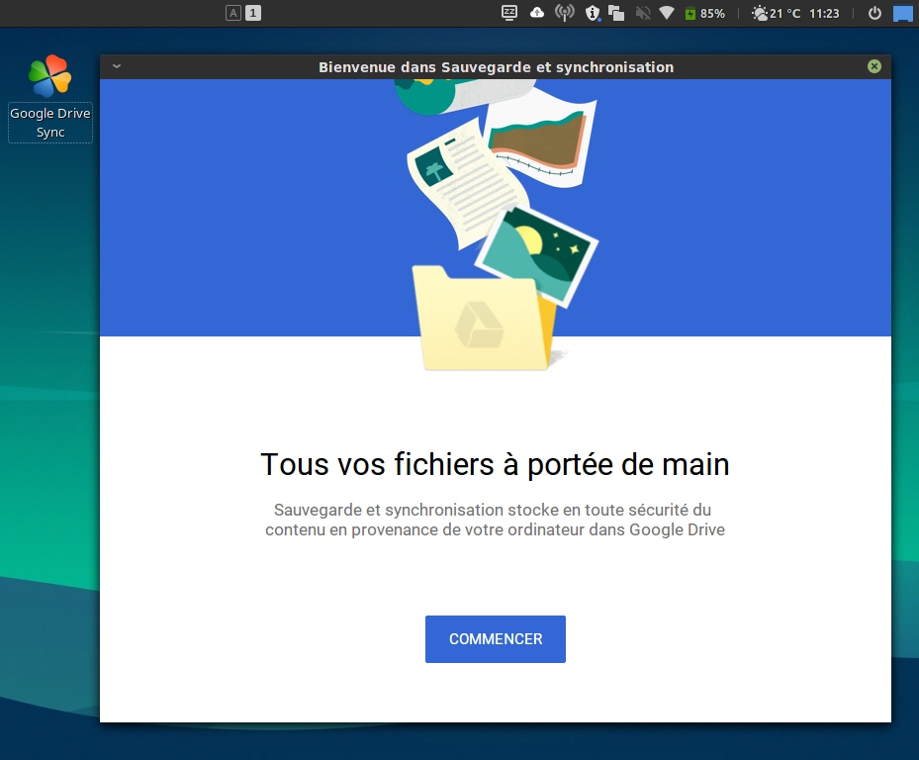Click the overlapping windows tray icon
This screenshot has height=760, width=919.
(616, 13)
